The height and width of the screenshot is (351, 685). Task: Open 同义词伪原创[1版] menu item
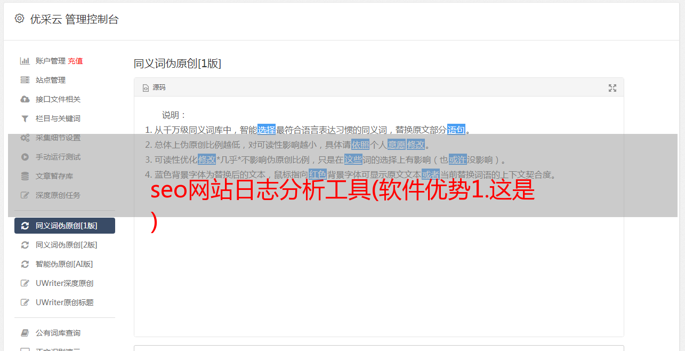(65, 226)
